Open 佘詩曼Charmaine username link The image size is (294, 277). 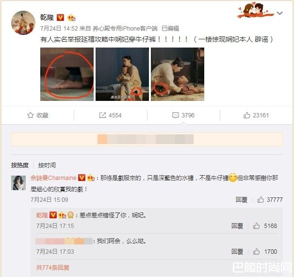click(x=53, y=178)
